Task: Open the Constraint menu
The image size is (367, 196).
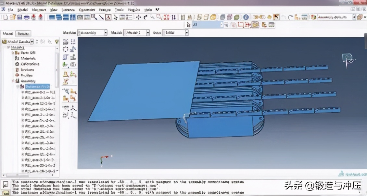Action: pos(87,10)
